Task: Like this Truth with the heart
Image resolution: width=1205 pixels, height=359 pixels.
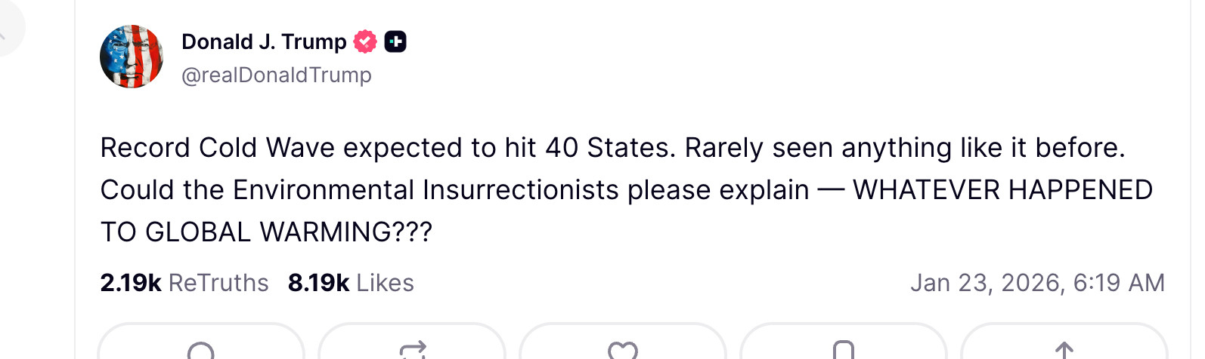Action: pyautogui.click(x=623, y=350)
